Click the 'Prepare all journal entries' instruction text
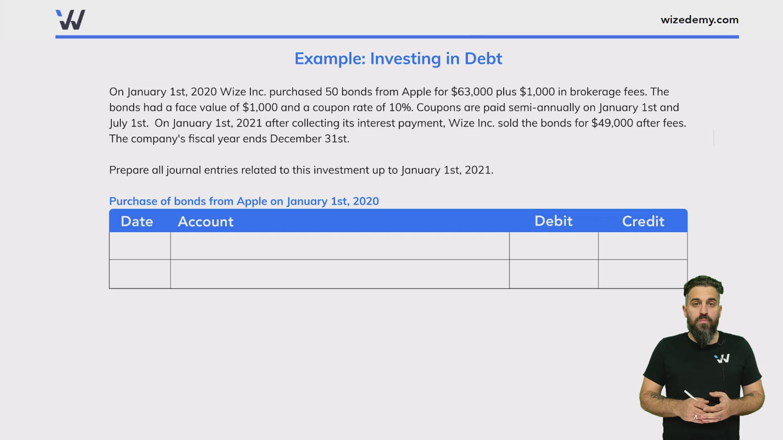 pyautogui.click(x=301, y=170)
